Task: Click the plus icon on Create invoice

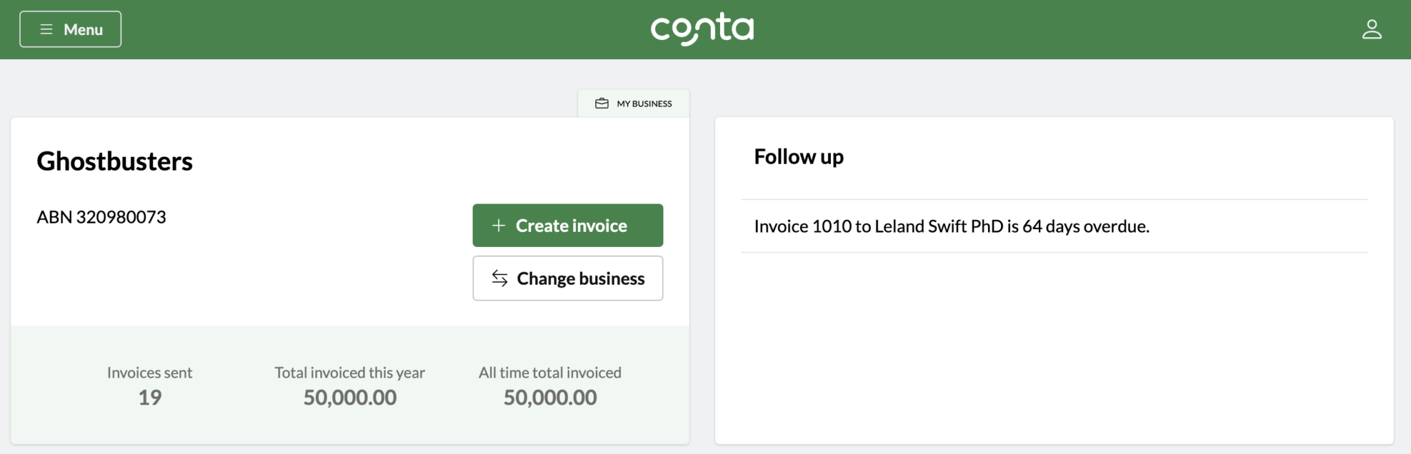Action: tap(497, 225)
